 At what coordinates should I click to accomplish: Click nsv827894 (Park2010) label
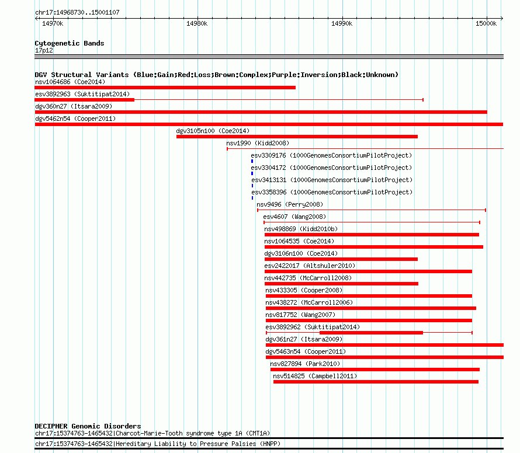(305, 364)
